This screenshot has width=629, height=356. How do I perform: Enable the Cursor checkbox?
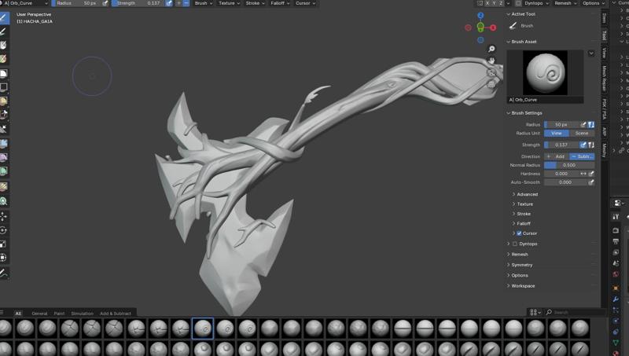[x=519, y=233]
